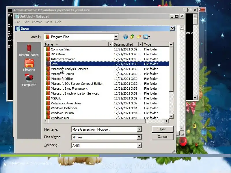The width and height of the screenshot is (231, 173).
Task: Sort by the Date modified header
Action: pyautogui.click(x=126, y=44)
